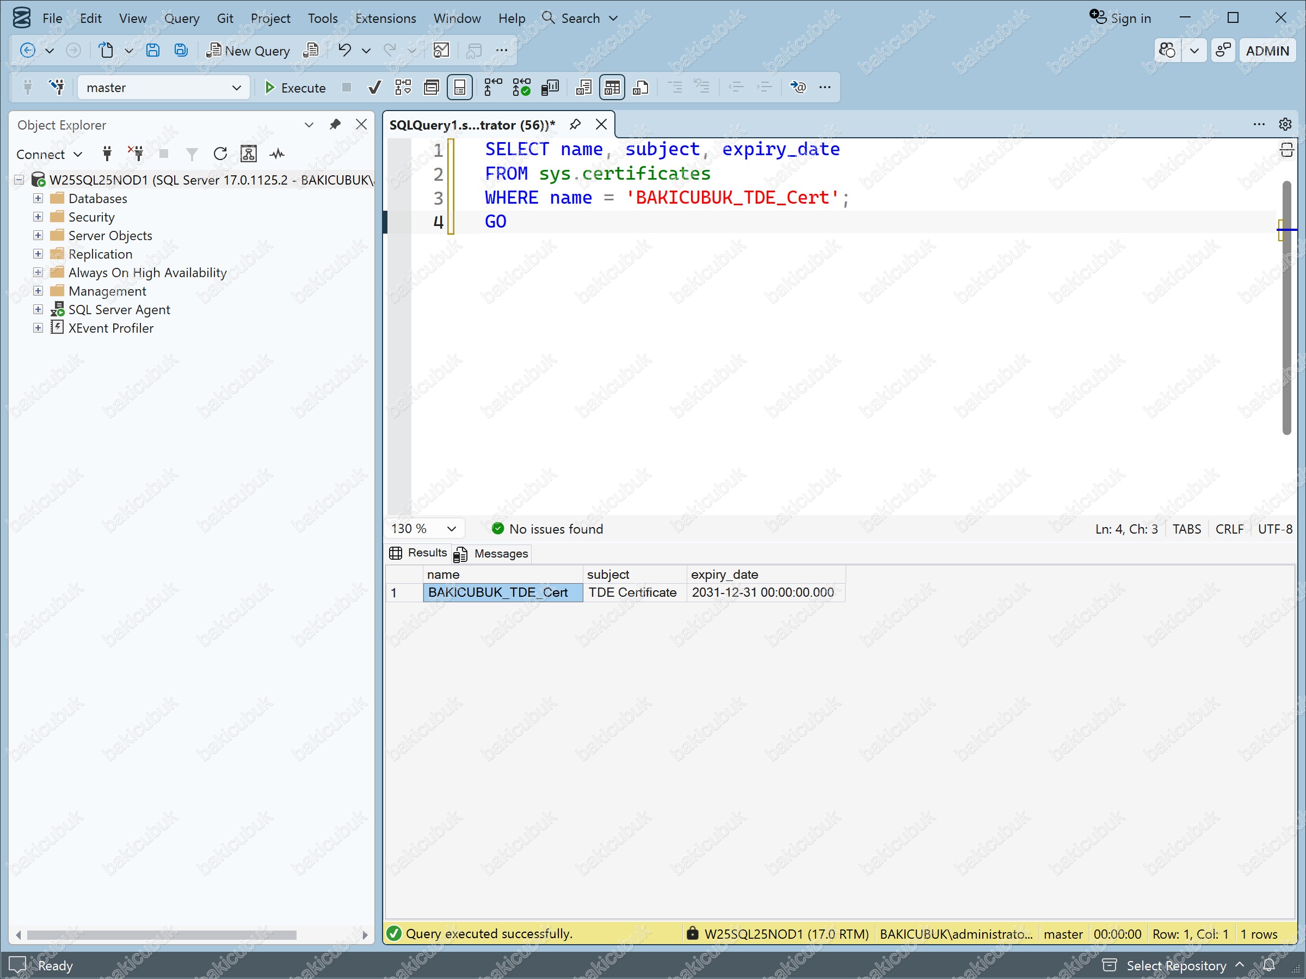Click the notifications bell icon
1306x979 pixels.
click(x=1270, y=965)
